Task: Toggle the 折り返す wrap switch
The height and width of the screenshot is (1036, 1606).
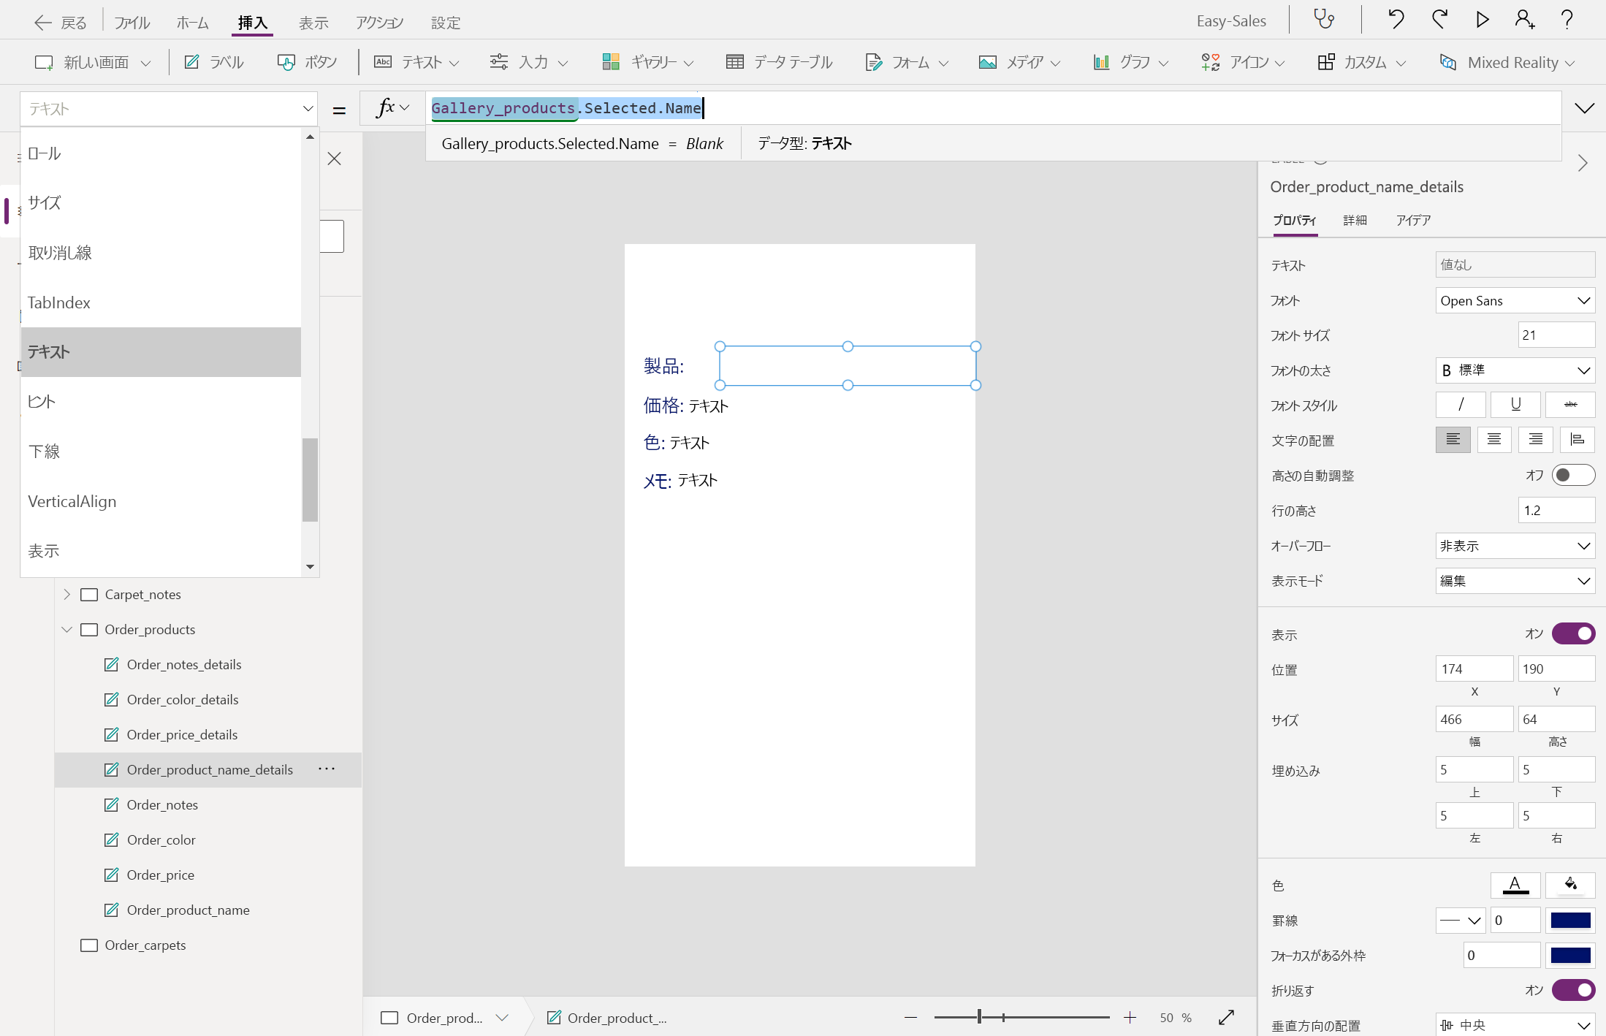Action: [x=1573, y=990]
